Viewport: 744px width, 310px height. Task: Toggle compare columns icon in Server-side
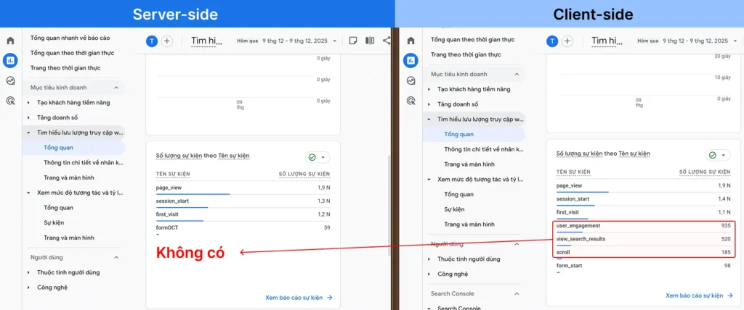(370, 41)
